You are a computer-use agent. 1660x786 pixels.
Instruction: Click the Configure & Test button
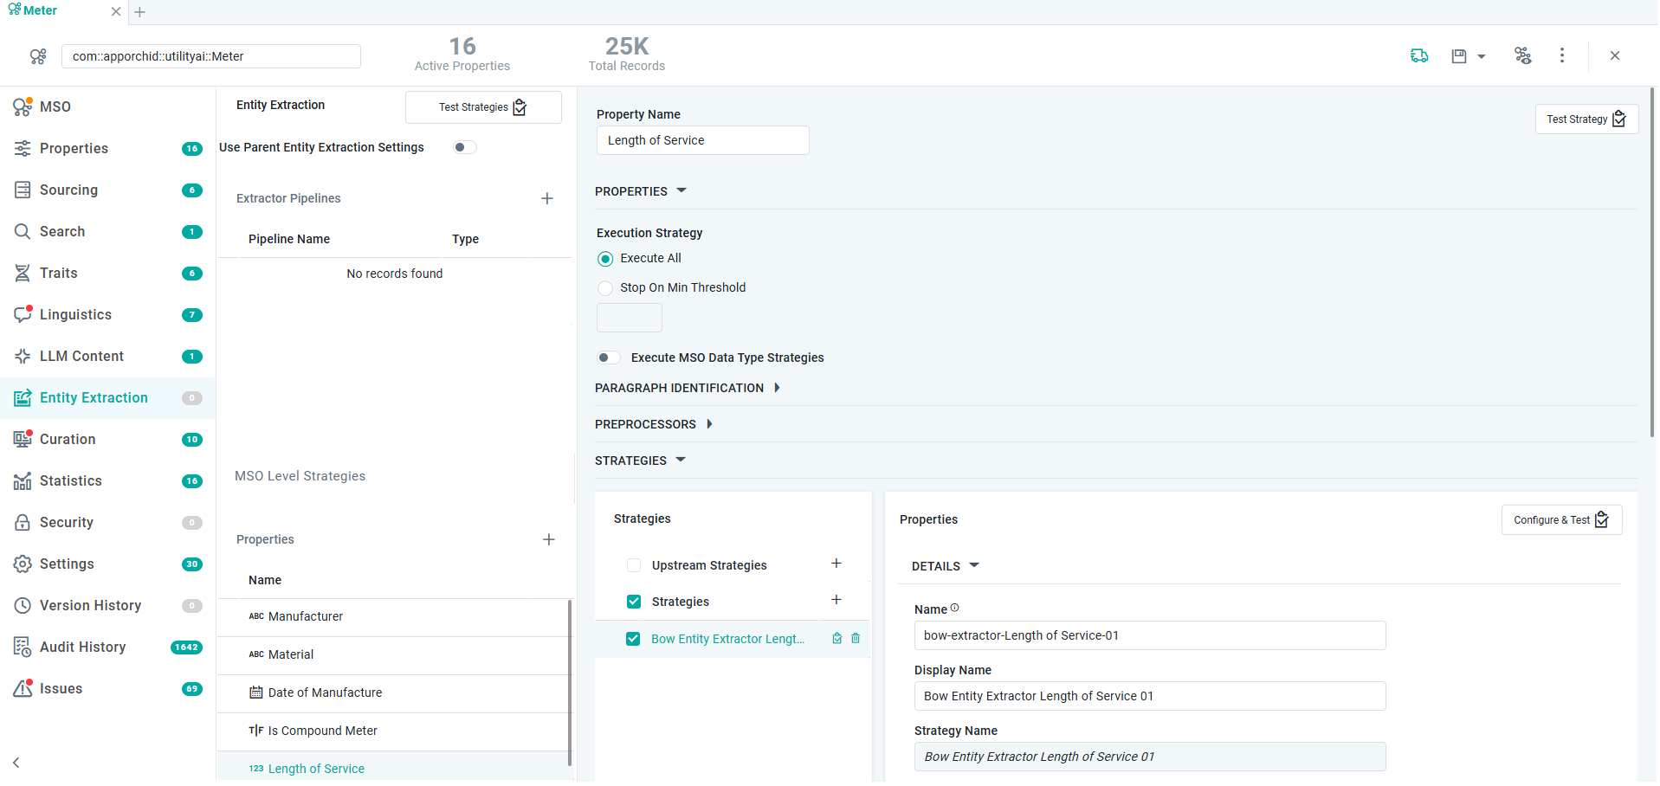click(x=1560, y=520)
